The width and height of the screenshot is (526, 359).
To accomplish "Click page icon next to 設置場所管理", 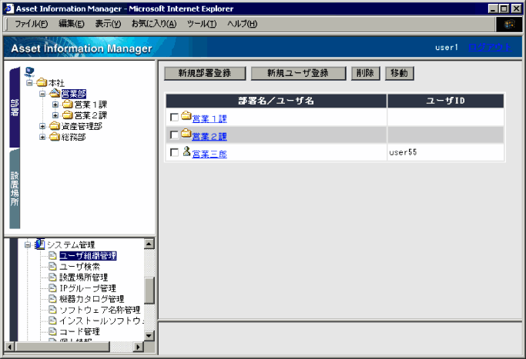I will tap(52, 277).
